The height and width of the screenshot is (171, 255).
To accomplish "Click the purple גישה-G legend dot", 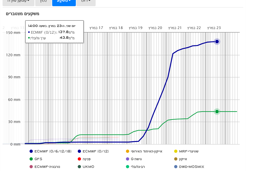I will (128, 159).
